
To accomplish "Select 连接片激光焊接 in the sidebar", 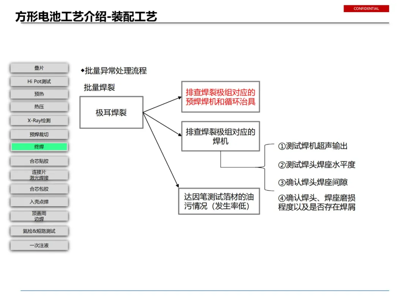I will coord(39,175).
